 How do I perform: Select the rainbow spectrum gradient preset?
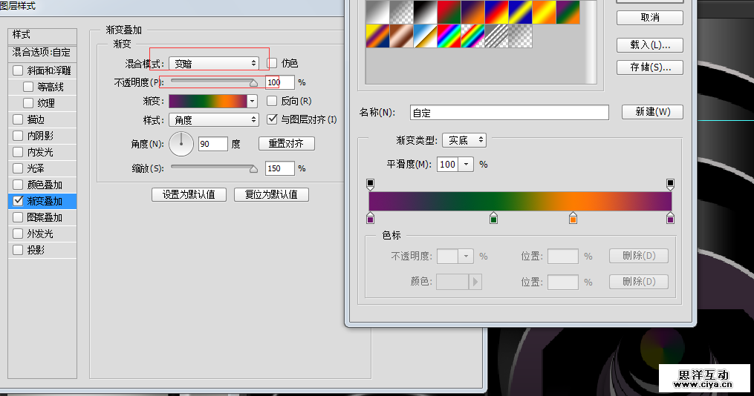point(449,35)
